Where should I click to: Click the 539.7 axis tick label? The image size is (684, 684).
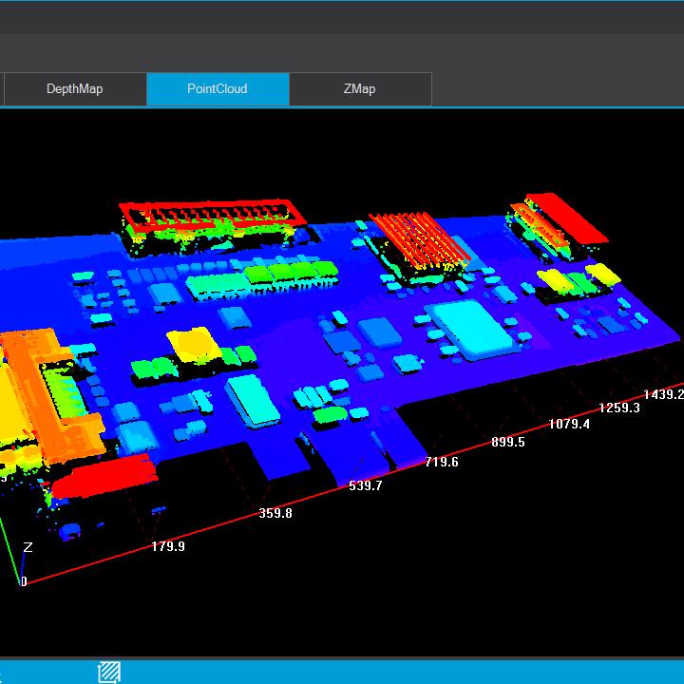click(x=366, y=485)
